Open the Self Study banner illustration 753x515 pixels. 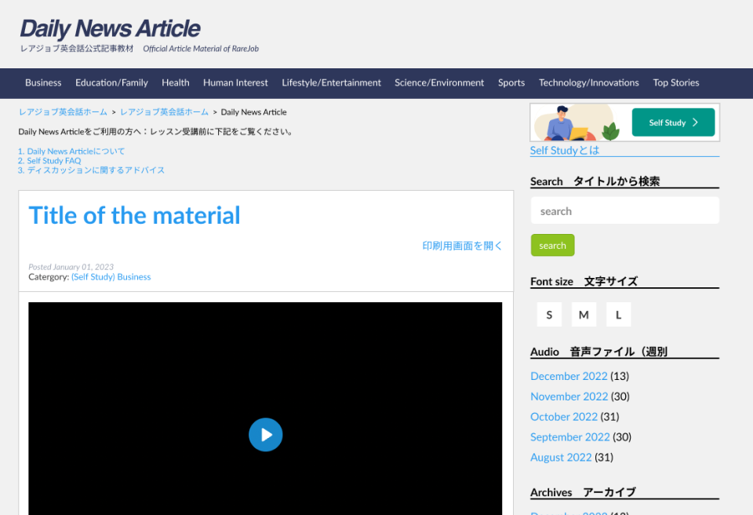pyautogui.click(x=577, y=122)
